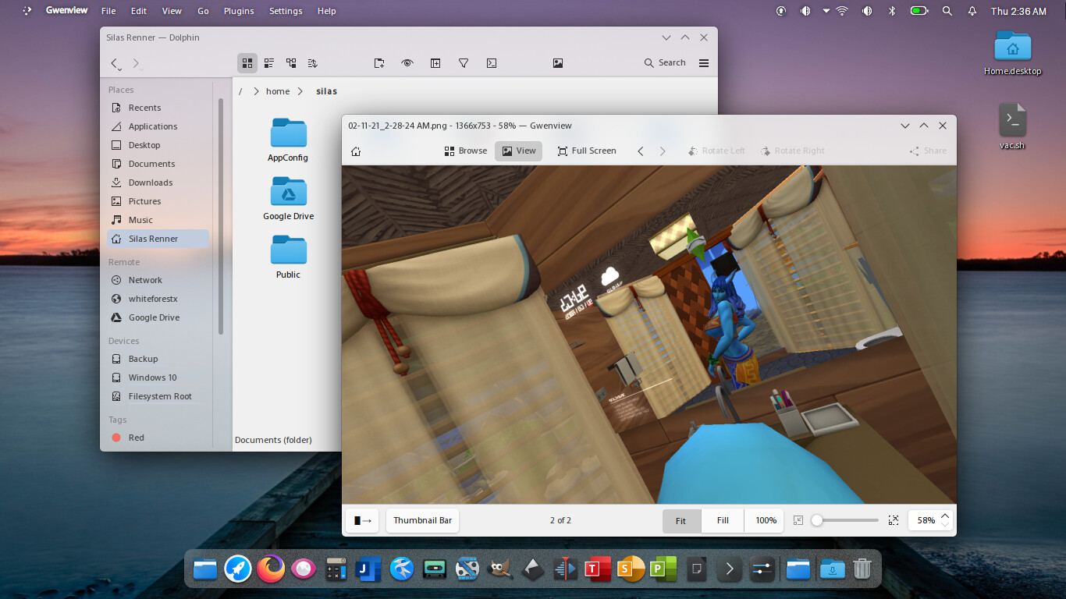The image size is (1066, 599).
Task: Toggle Gwenview's View mode button
Action: point(519,151)
